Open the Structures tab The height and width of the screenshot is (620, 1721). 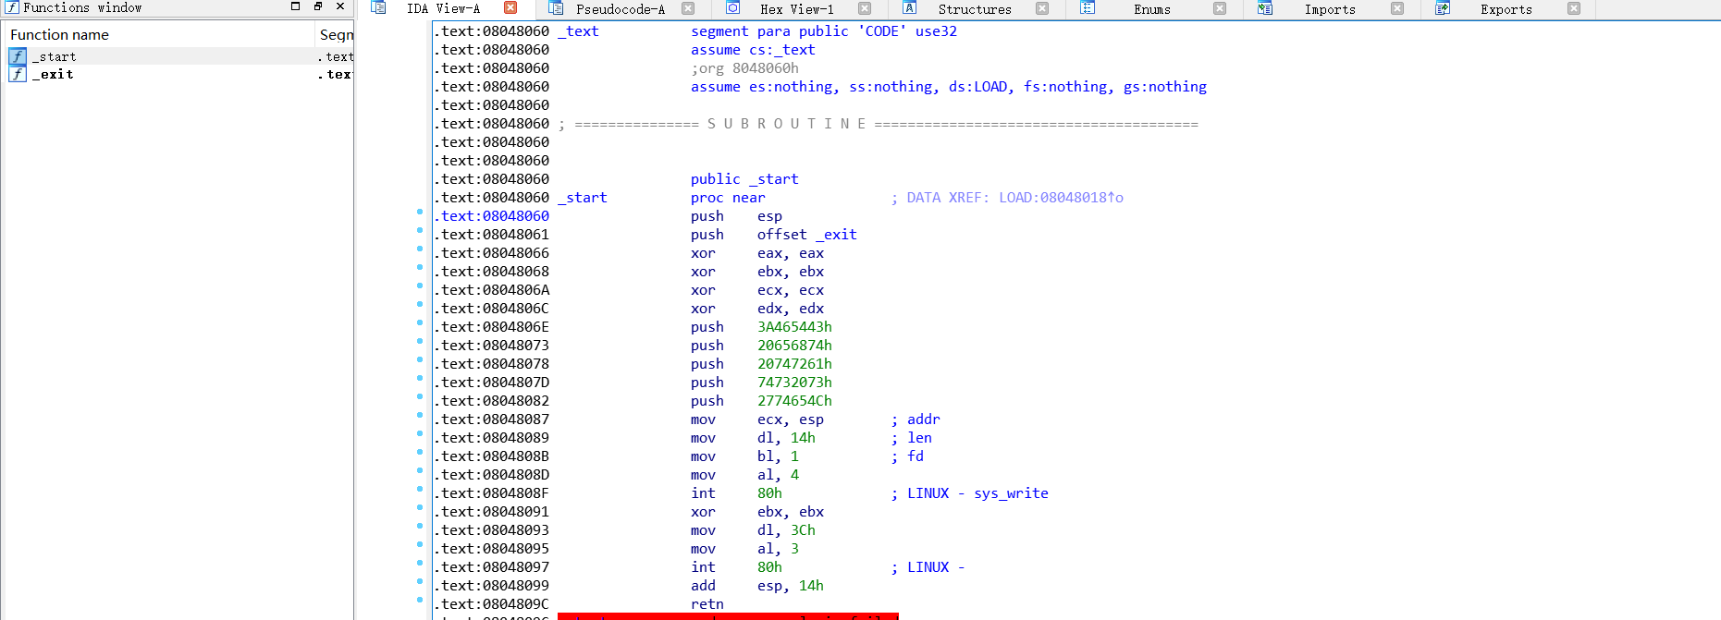coord(975,9)
